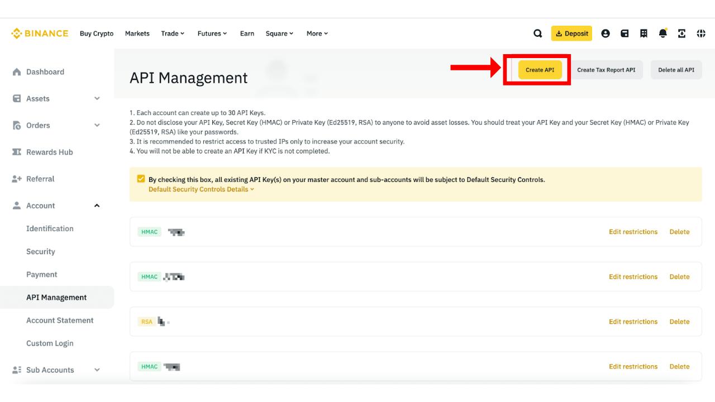Open Dashboard in the sidebar
715x402 pixels.
tap(45, 72)
